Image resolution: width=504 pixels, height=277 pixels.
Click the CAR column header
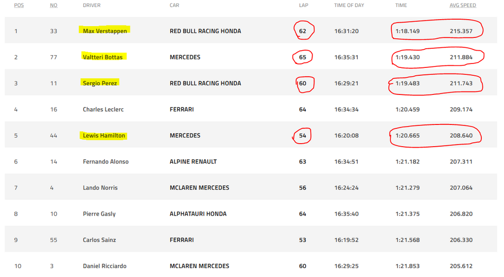pos(174,5)
